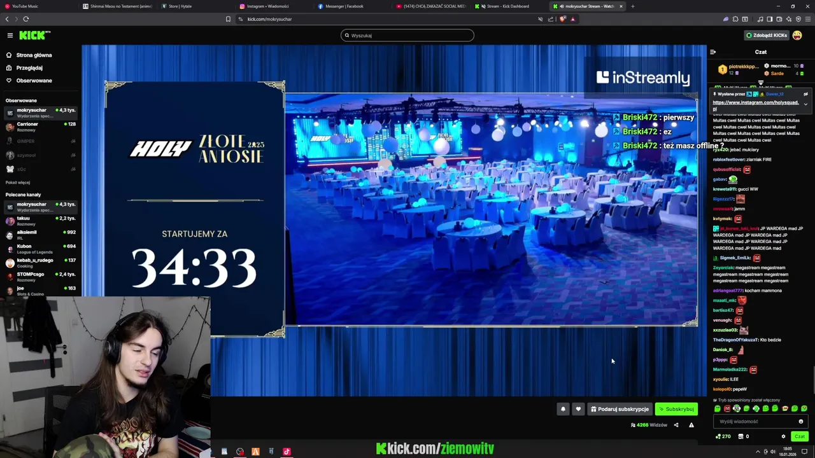
Task: Go back in browser history
Action: pos(7,19)
